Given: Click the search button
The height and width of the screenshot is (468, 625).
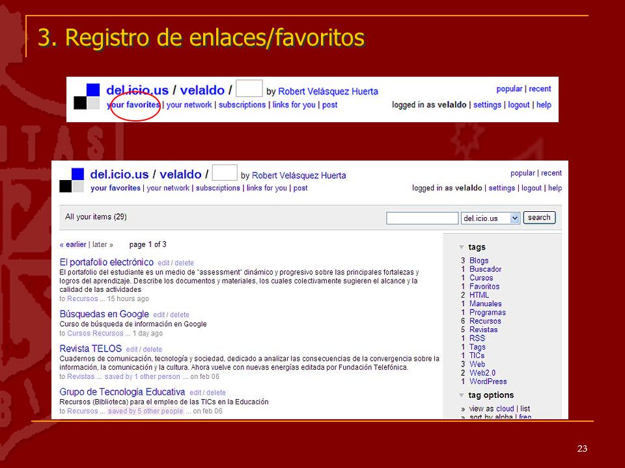Looking at the screenshot, I should 539,218.
